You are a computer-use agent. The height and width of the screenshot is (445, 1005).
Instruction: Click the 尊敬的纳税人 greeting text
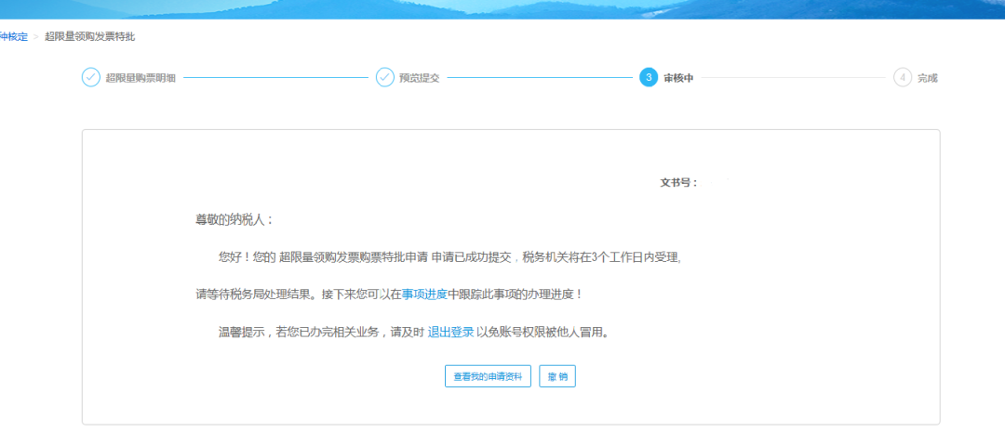pos(234,219)
